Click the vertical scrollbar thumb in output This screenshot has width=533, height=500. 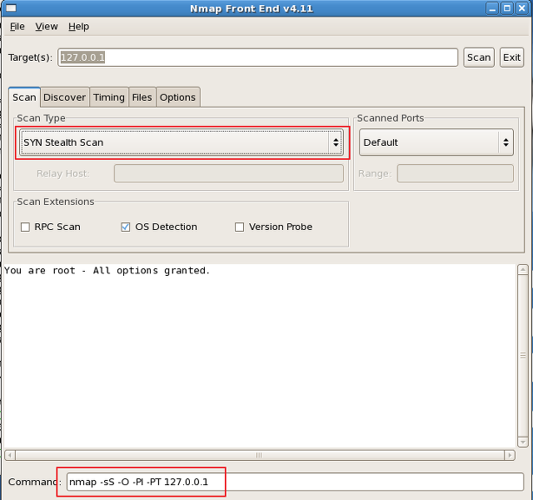(522, 356)
